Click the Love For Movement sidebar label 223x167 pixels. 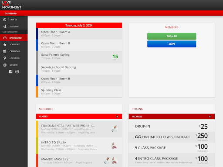[x=10, y=32]
